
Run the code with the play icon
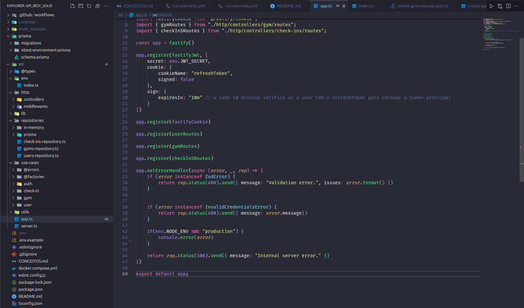[491, 6]
